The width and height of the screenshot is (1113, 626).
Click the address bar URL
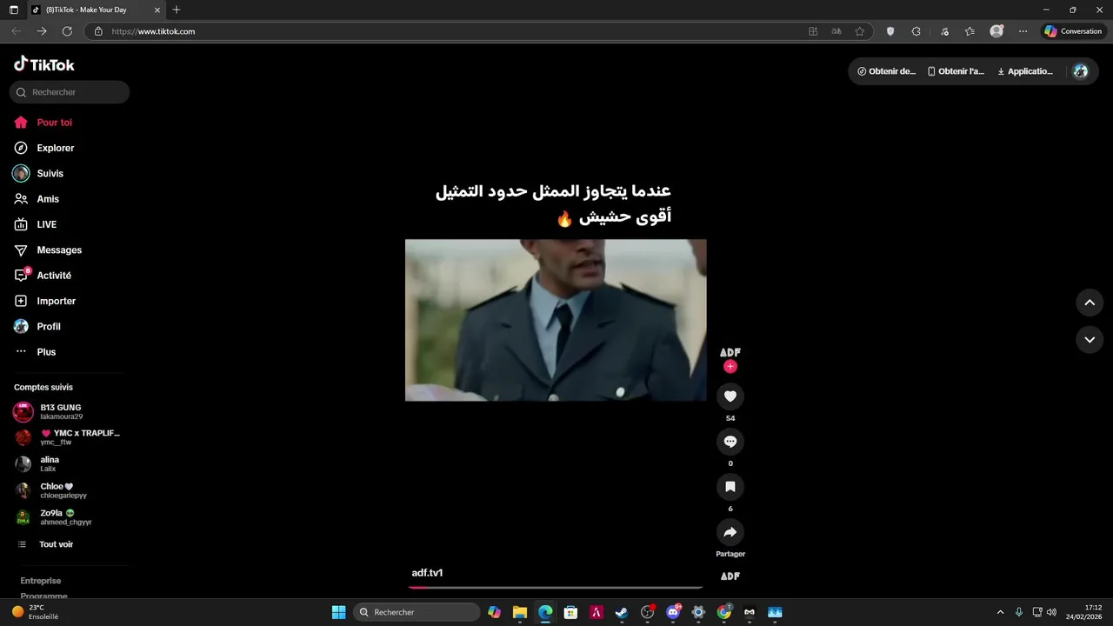tap(153, 31)
